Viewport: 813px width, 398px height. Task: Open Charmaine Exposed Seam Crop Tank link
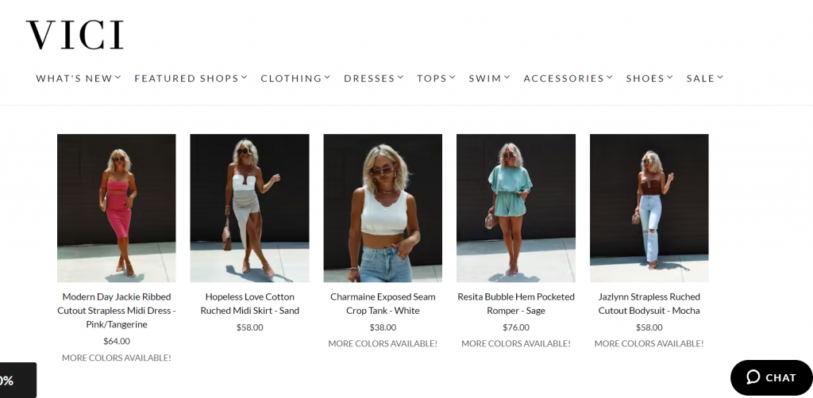click(383, 304)
